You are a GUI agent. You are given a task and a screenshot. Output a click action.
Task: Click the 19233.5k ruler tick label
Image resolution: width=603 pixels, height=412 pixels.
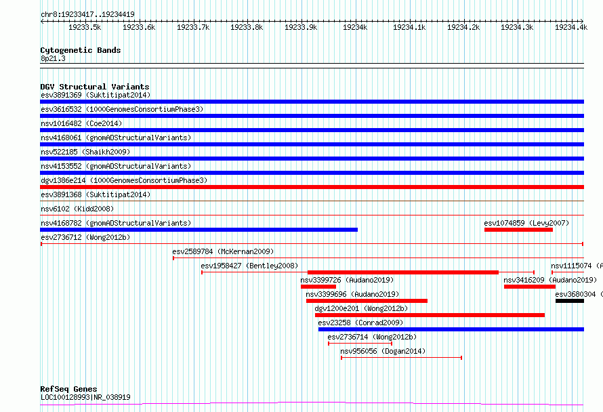point(85,27)
